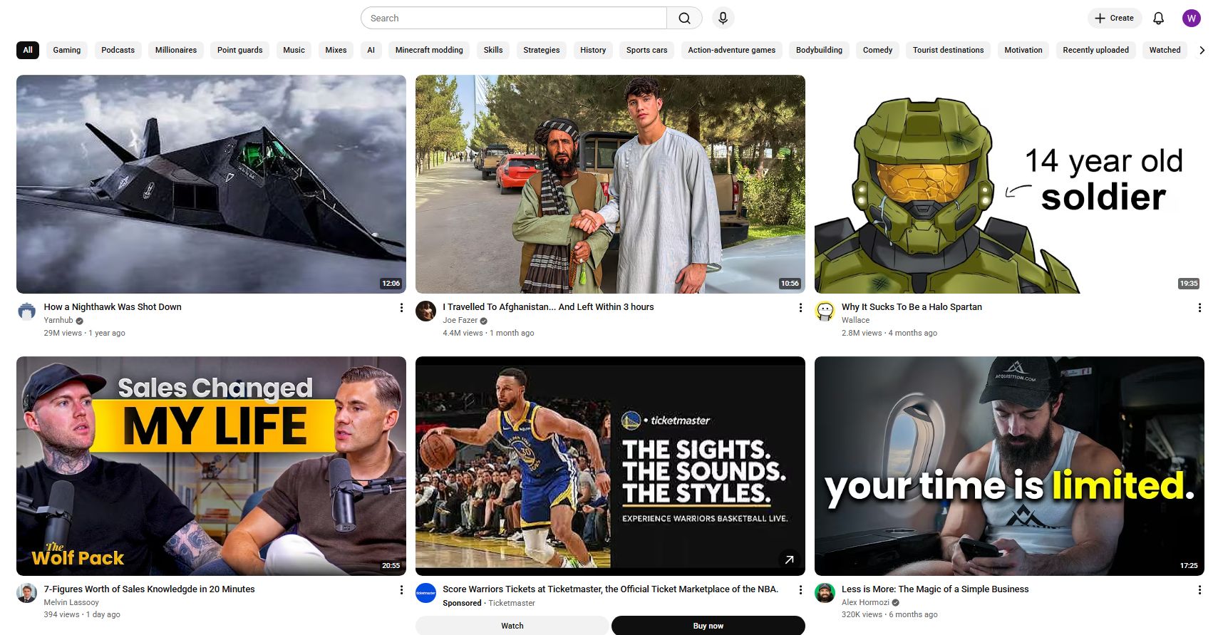Filter by the Skills chip

(x=493, y=50)
